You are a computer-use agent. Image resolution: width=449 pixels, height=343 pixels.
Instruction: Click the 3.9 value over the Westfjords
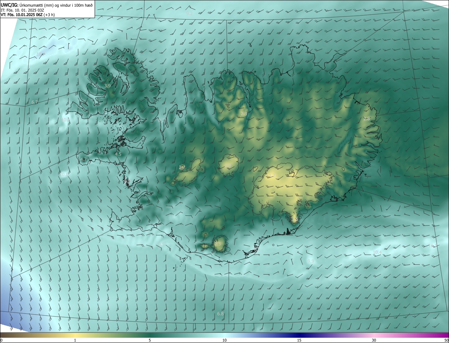point(107,86)
